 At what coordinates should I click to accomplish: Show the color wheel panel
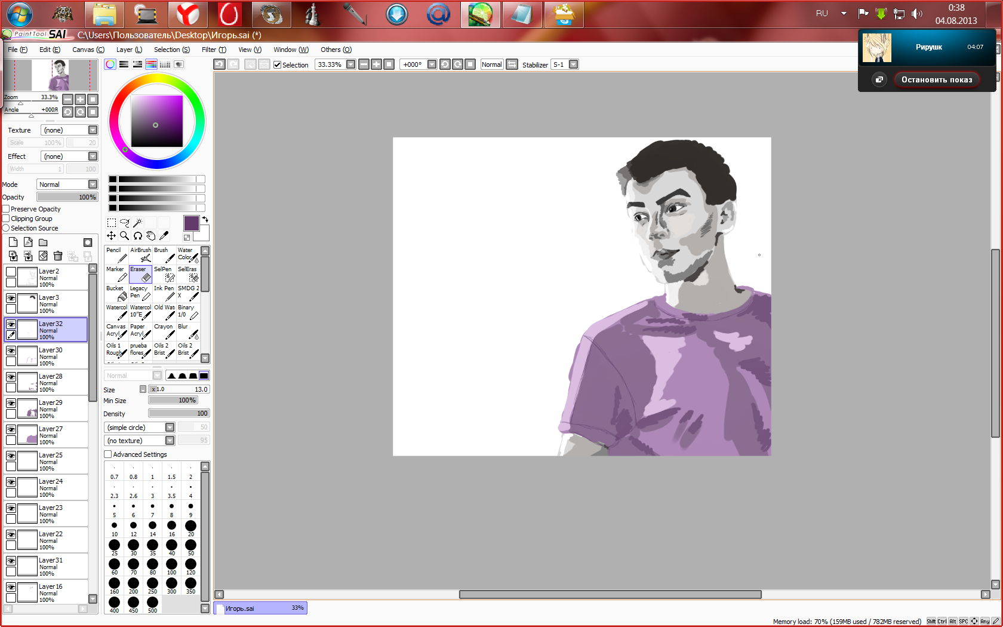[110, 64]
